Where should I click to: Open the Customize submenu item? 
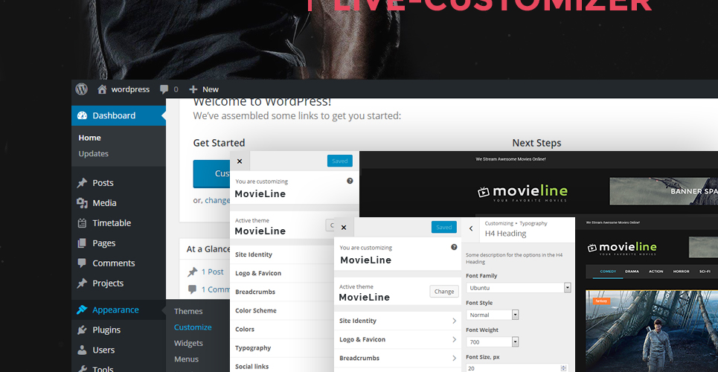(x=193, y=327)
